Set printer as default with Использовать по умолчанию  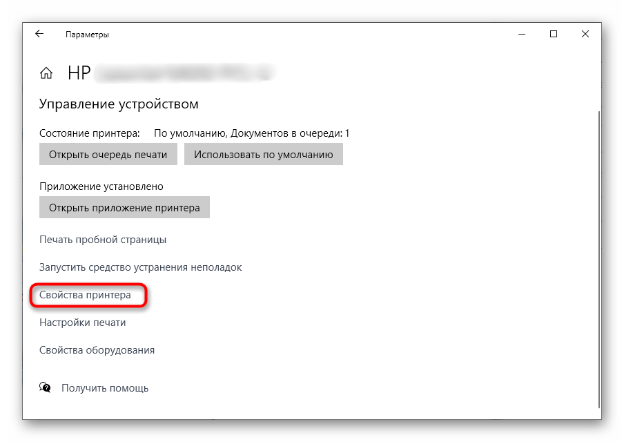(264, 154)
